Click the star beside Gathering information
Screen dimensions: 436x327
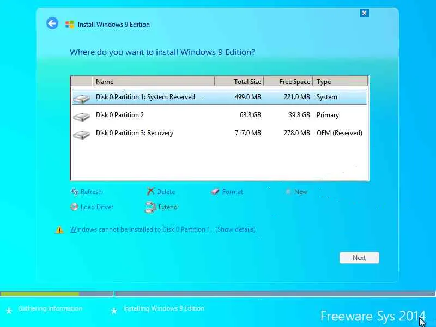(x=9, y=311)
